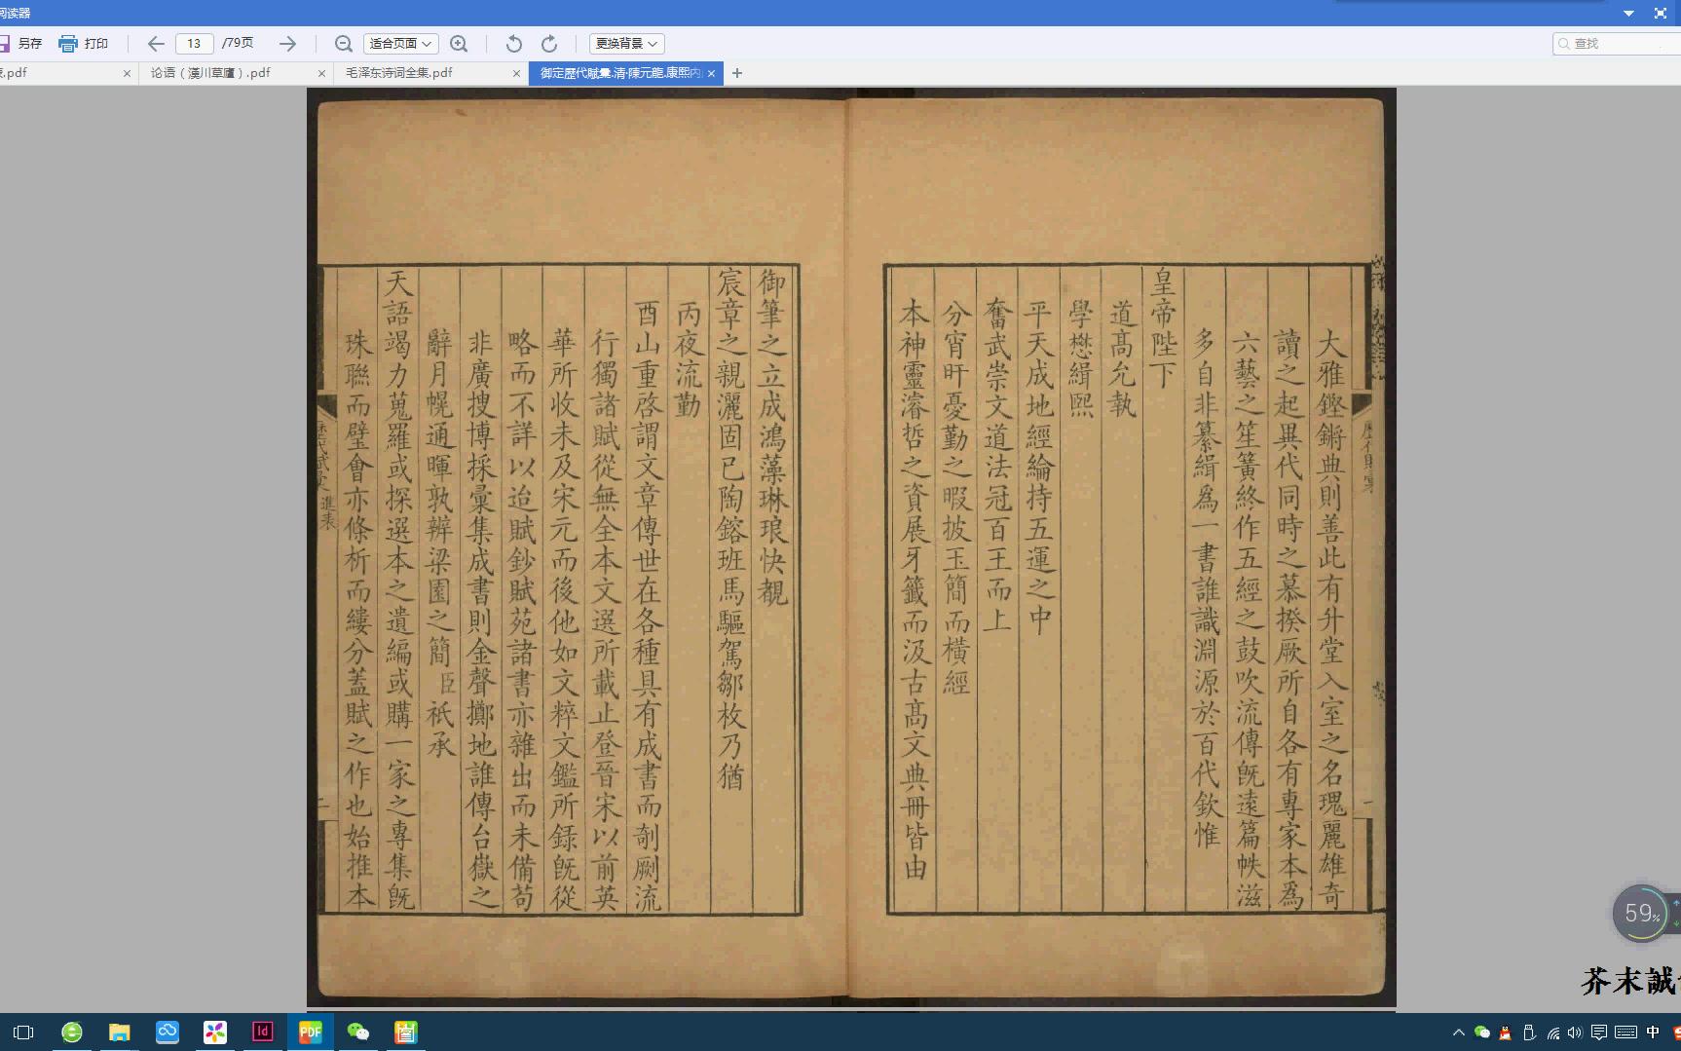Show hidden tray icons with up chevron
Viewport: 1681px width, 1051px height.
coord(1458,1032)
